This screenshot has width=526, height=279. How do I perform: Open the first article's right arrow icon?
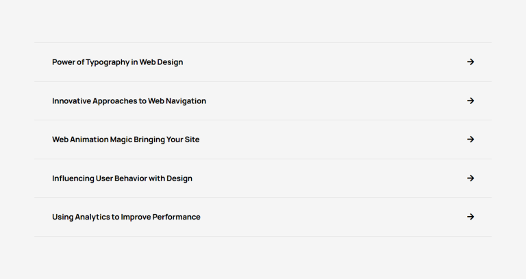pos(471,62)
